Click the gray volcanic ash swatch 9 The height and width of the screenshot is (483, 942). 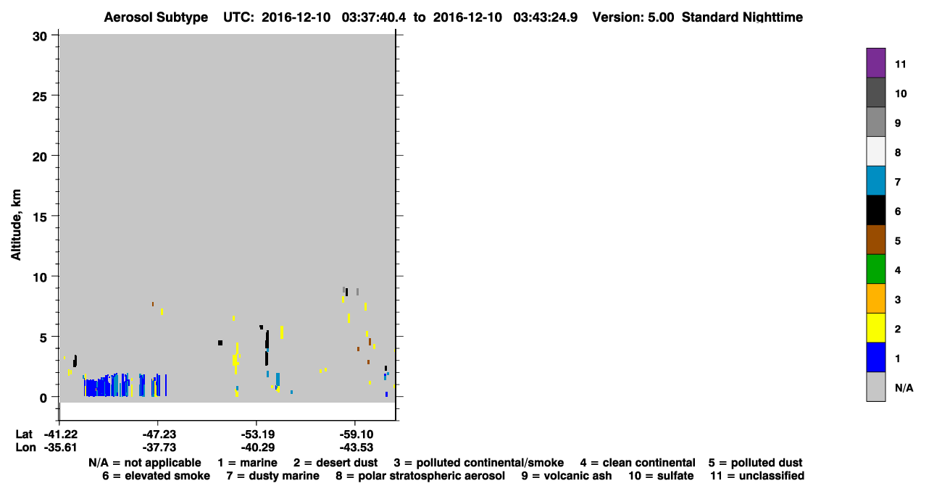pos(875,122)
